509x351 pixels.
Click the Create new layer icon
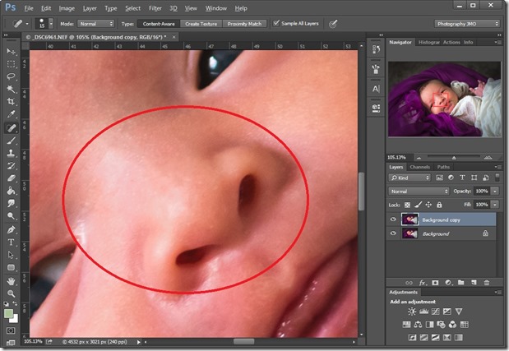(474, 283)
